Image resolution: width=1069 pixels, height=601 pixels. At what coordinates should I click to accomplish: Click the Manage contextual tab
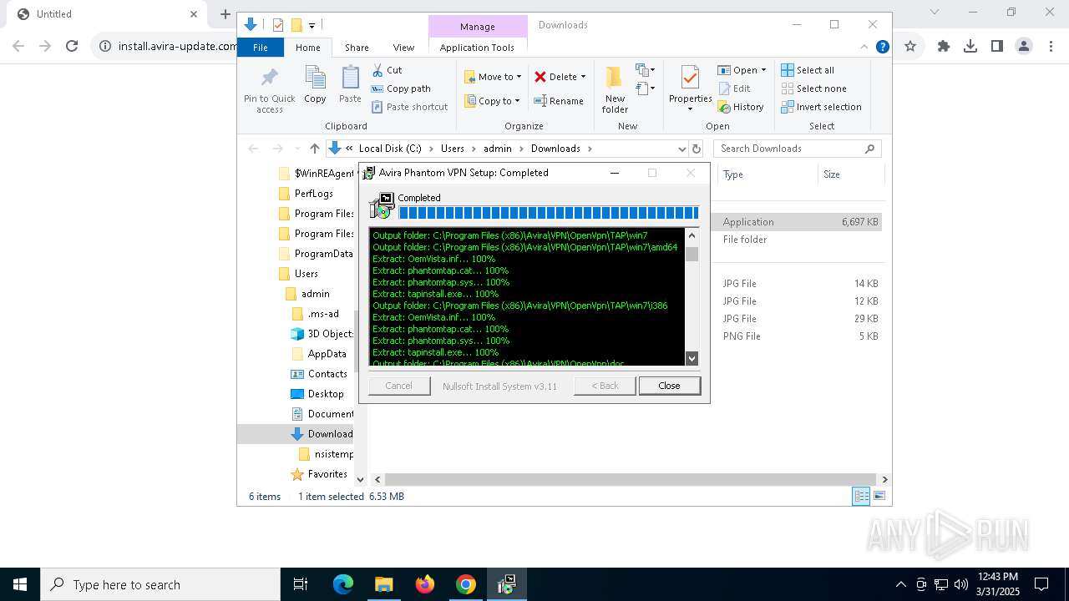478,27
